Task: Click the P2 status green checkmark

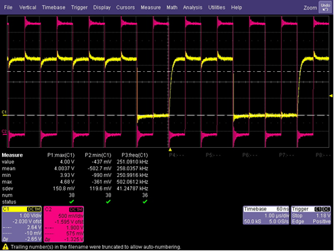Action: [108, 201]
